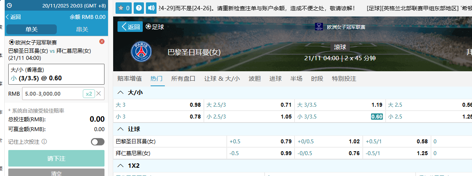Toggle the 记住上次投注 switch

97,142
